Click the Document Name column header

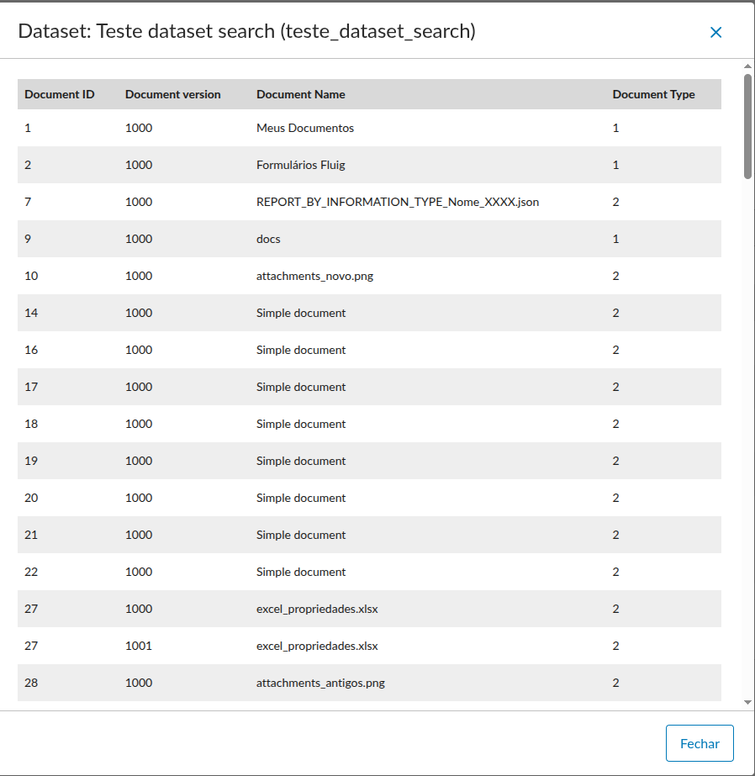pos(300,94)
